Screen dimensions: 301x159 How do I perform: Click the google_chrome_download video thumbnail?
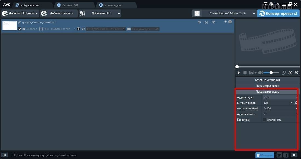point(10,26)
